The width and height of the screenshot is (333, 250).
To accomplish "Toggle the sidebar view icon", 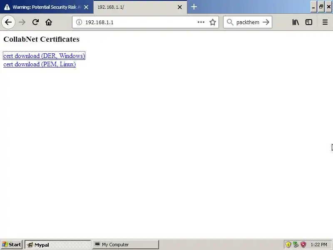I will coord(309,22).
